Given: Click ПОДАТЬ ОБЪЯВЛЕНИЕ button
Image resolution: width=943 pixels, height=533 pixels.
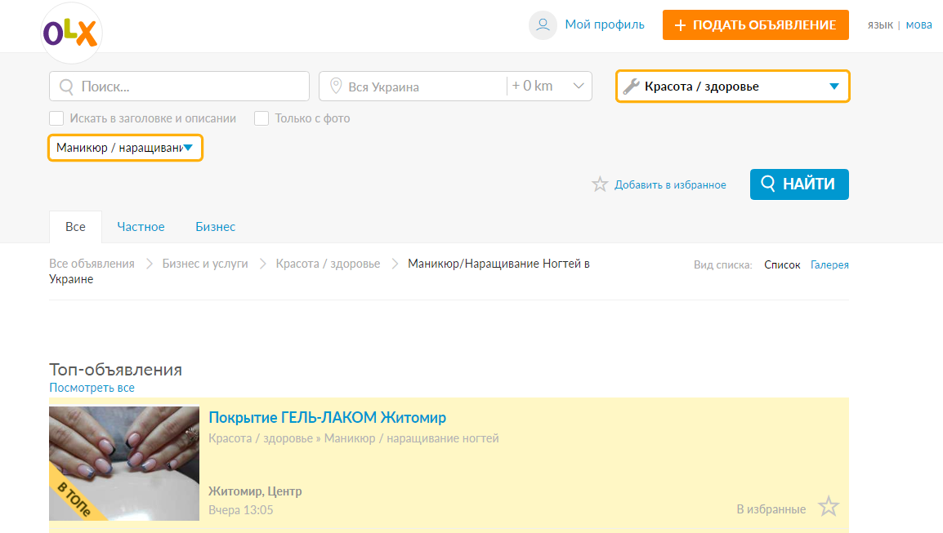Looking at the screenshot, I should click(x=755, y=24).
